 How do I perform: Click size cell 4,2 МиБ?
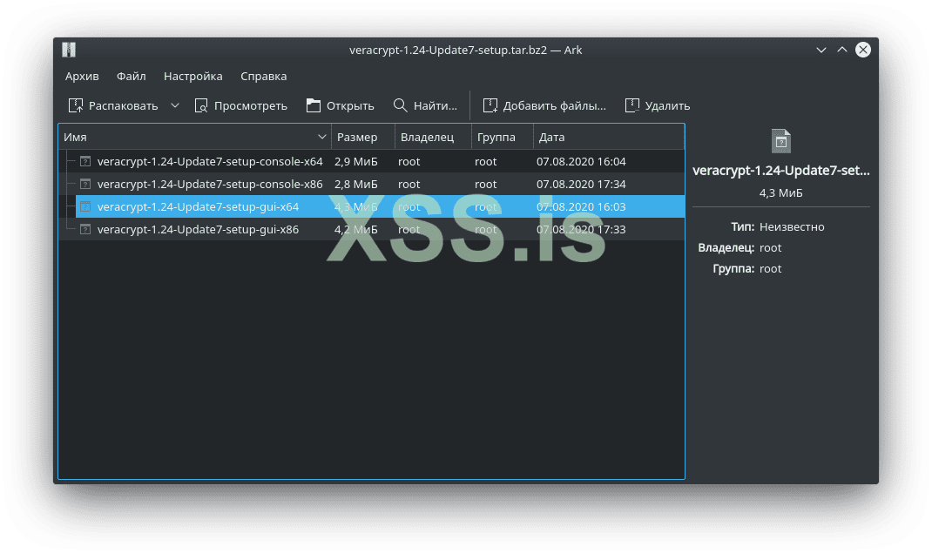[355, 229]
